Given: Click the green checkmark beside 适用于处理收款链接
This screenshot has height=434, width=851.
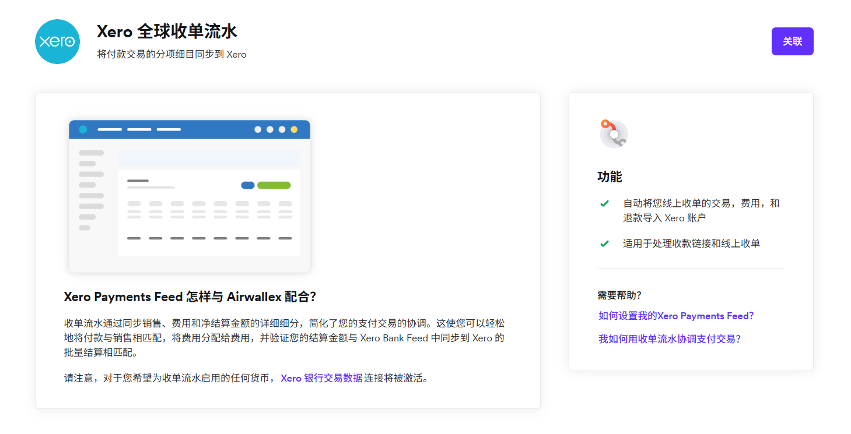Looking at the screenshot, I should [604, 244].
